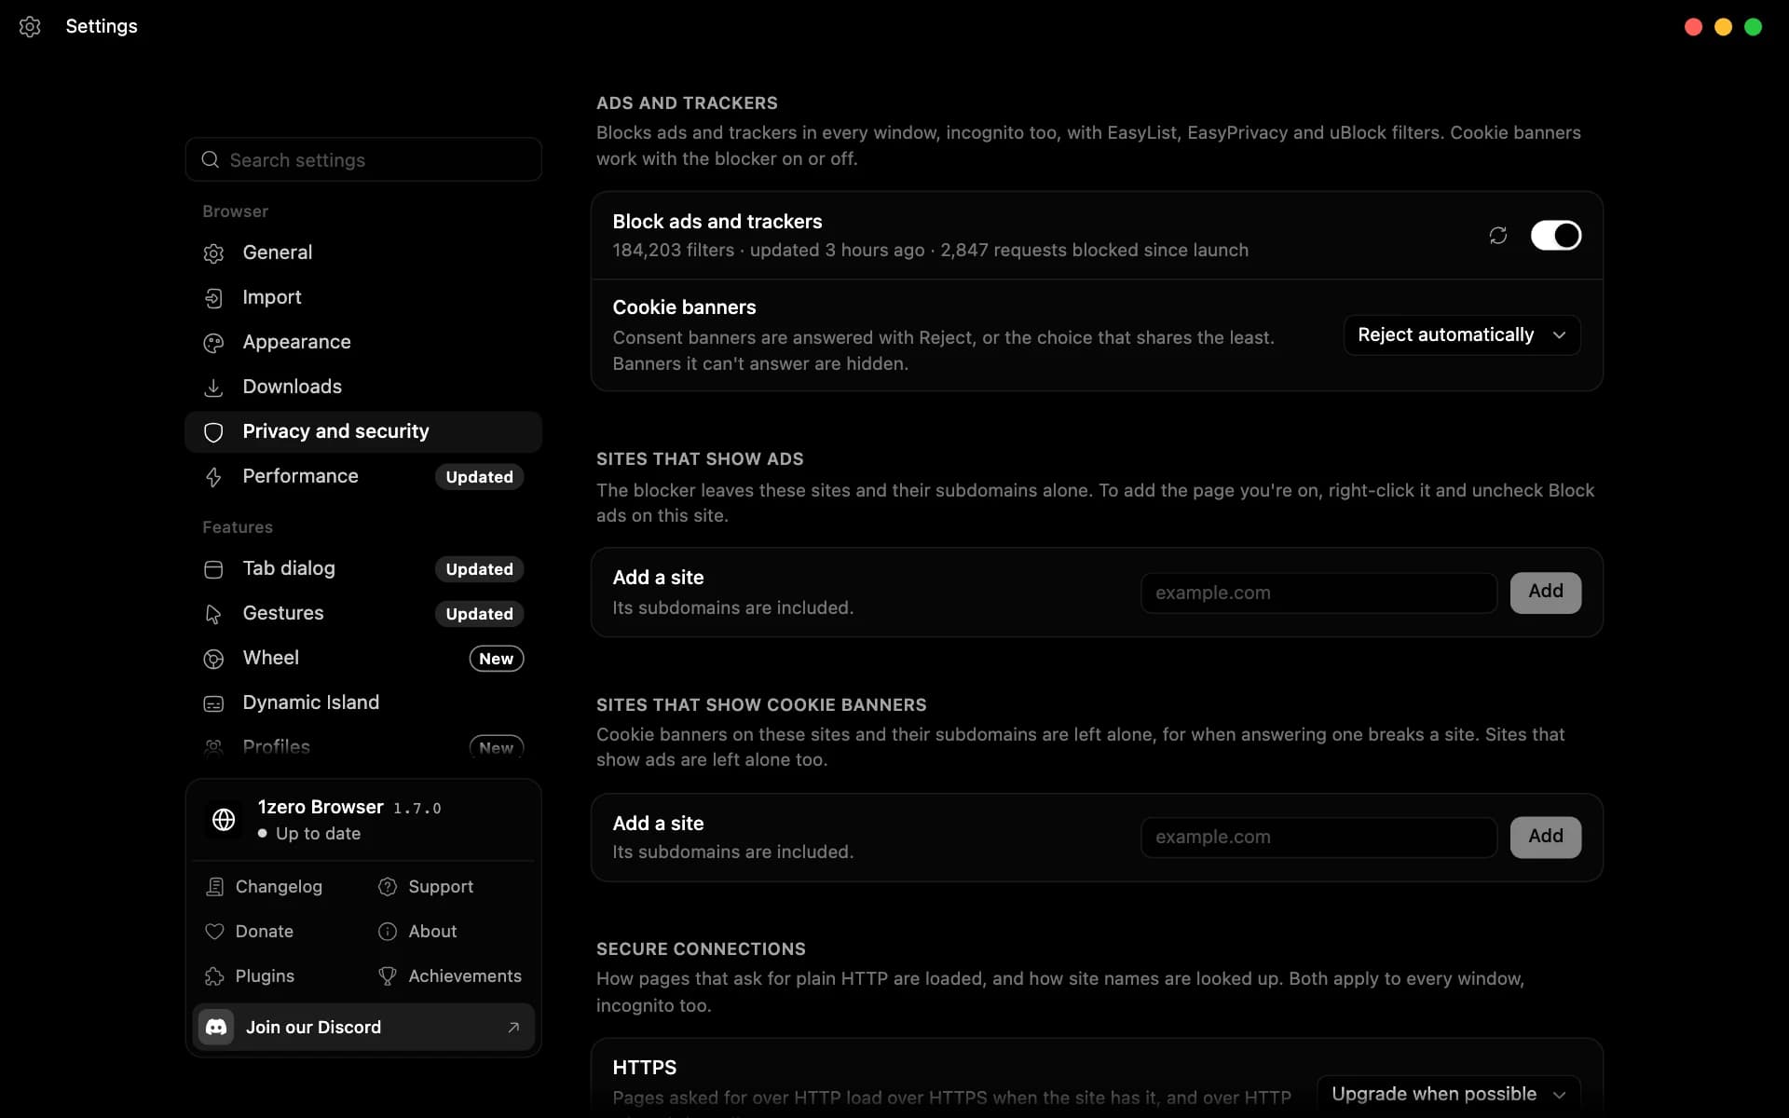Open the About link
The height and width of the screenshot is (1118, 1789).
pos(417,932)
